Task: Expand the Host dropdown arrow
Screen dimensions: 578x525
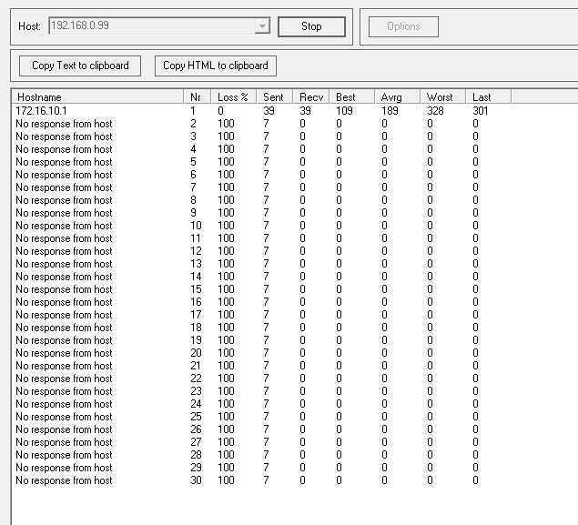Action: point(262,26)
